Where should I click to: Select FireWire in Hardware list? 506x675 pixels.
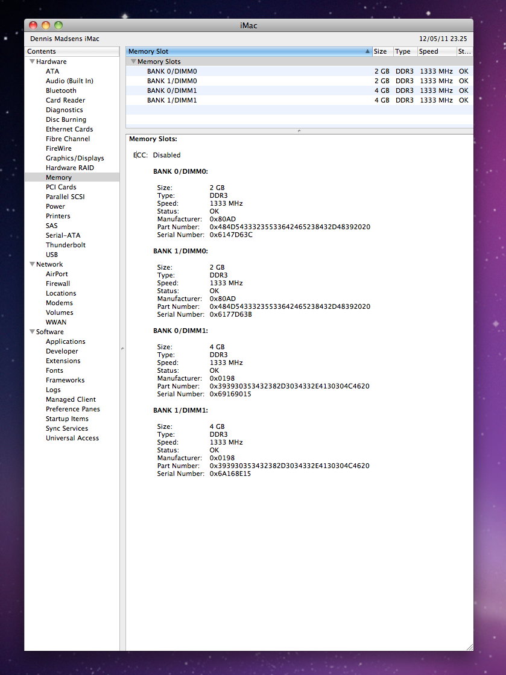(x=59, y=148)
